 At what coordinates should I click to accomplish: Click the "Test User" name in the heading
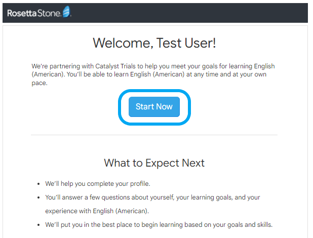pos(188,43)
